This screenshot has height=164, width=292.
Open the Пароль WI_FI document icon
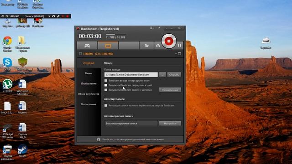click(22, 131)
